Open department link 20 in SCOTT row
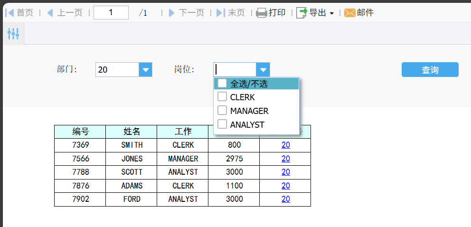This screenshot has width=471, height=227. (286, 172)
